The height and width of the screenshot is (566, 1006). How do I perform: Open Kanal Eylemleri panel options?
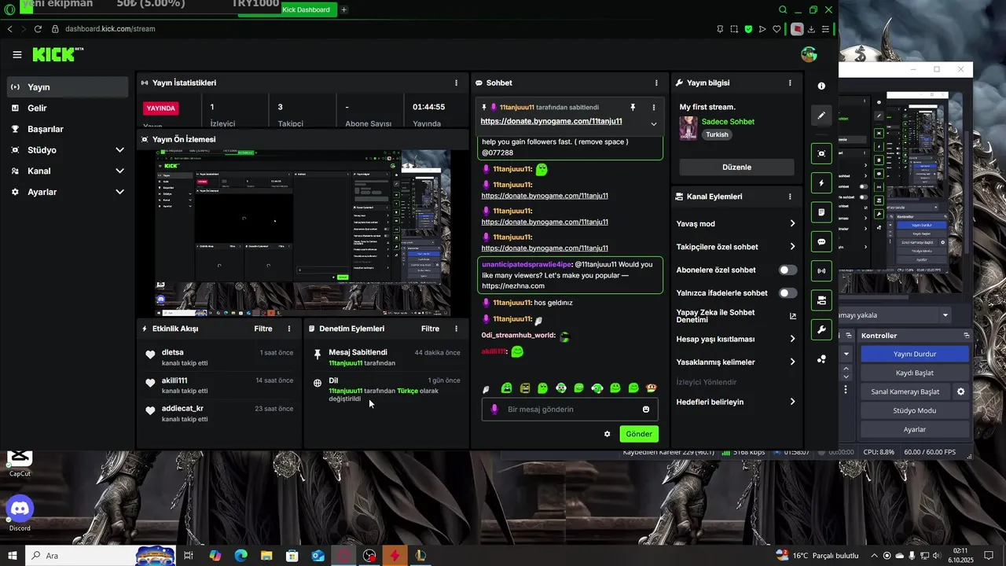[x=790, y=197]
